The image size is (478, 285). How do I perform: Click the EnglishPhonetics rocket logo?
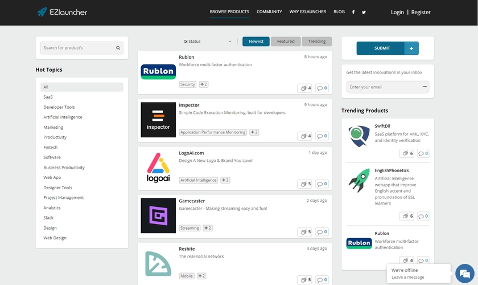point(359,181)
